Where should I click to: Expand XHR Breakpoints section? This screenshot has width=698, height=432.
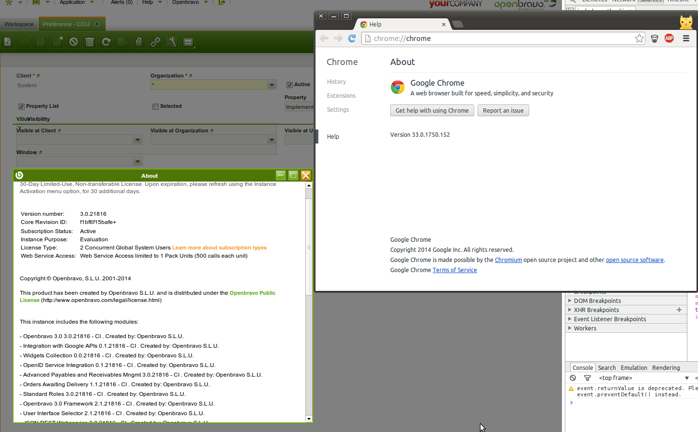570,310
